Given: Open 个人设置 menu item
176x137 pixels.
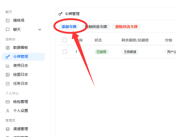Looking at the screenshot, I should click(23, 111).
